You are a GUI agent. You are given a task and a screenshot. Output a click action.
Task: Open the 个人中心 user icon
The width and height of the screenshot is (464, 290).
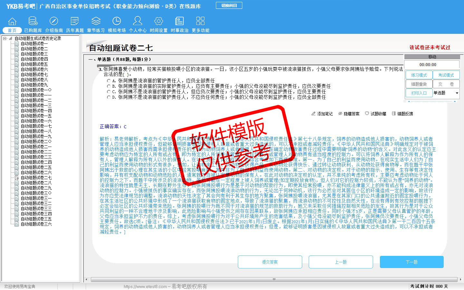[138, 22]
